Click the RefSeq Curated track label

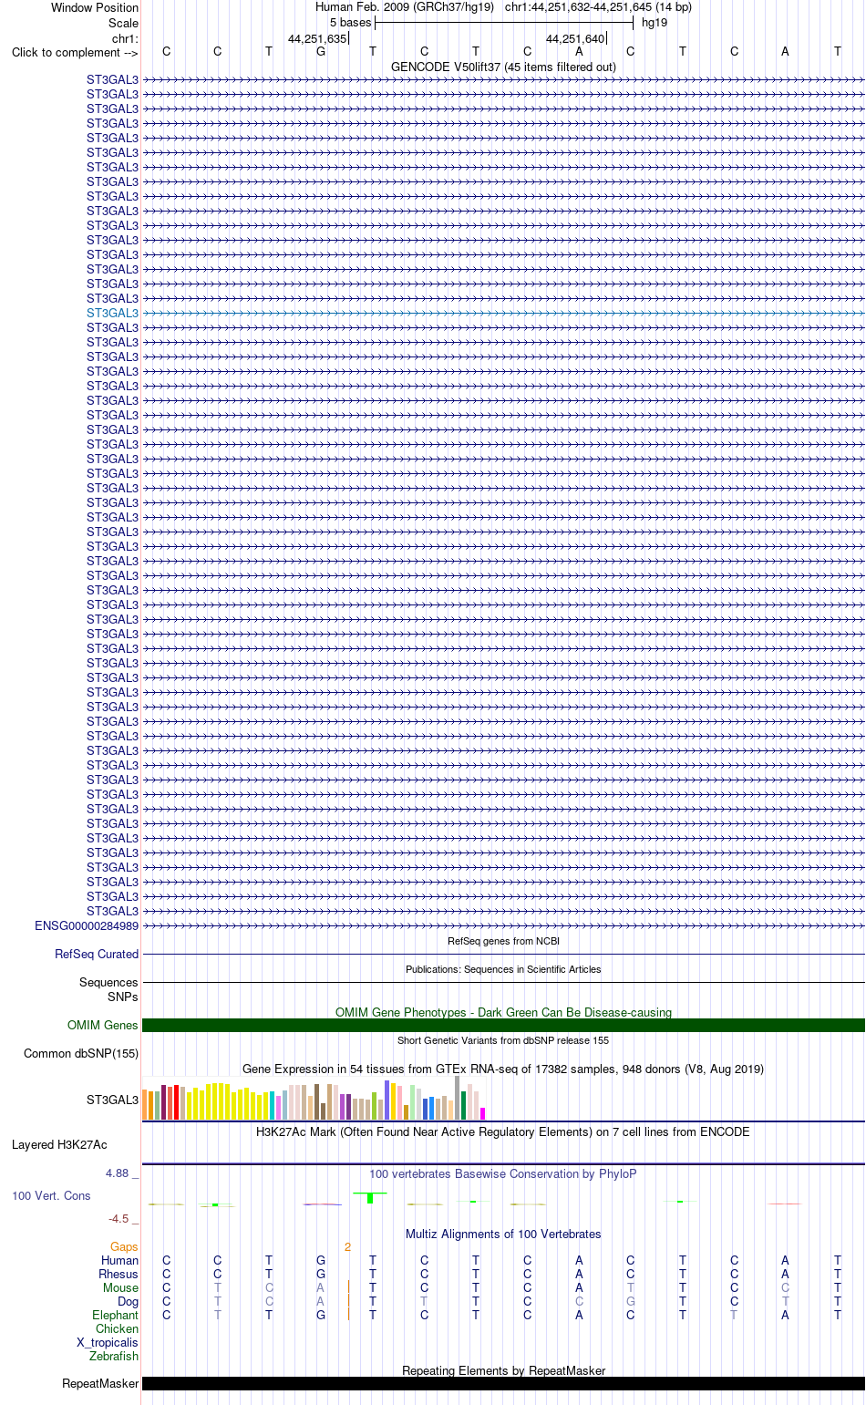tap(97, 954)
